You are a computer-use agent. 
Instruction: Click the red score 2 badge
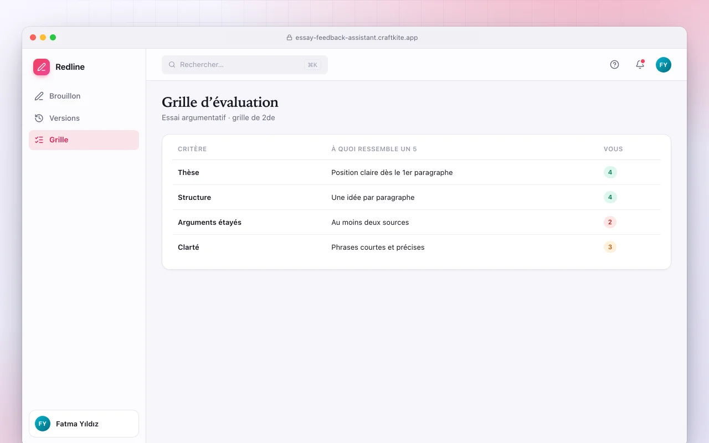(x=610, y=222)
